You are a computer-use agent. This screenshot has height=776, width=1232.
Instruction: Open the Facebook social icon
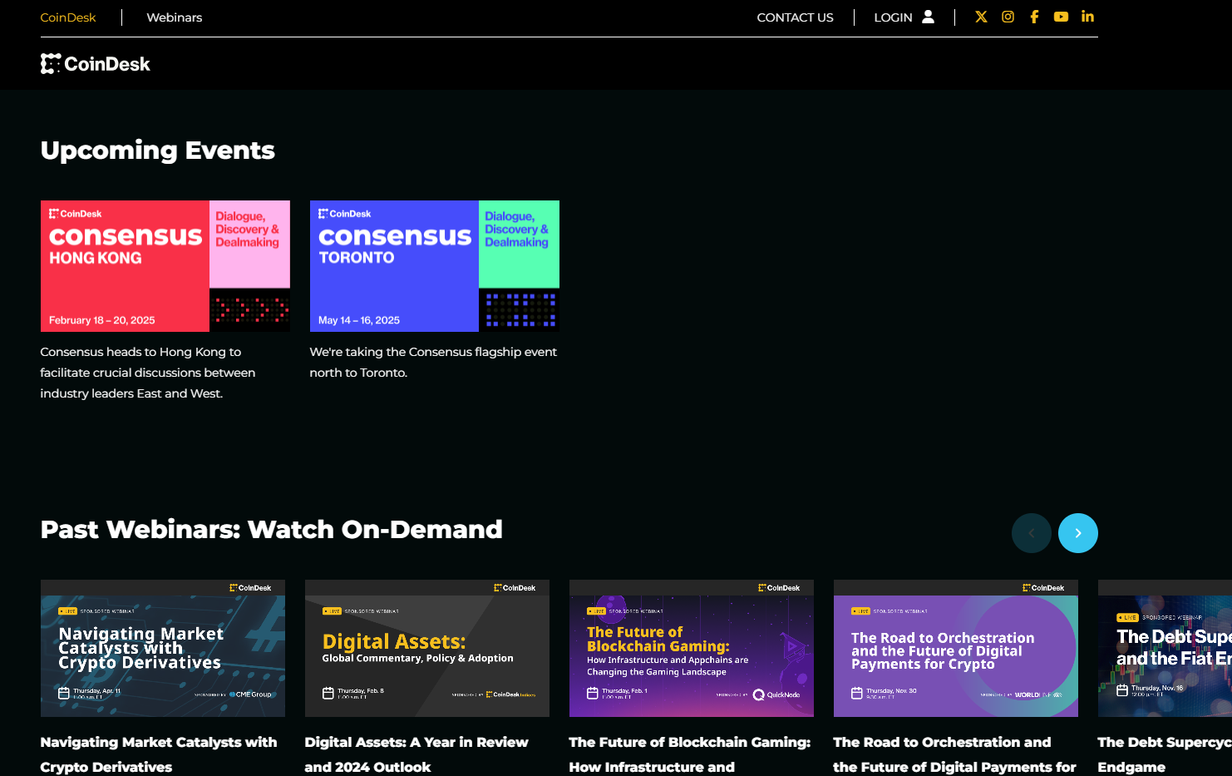[x=1034, y=17]
